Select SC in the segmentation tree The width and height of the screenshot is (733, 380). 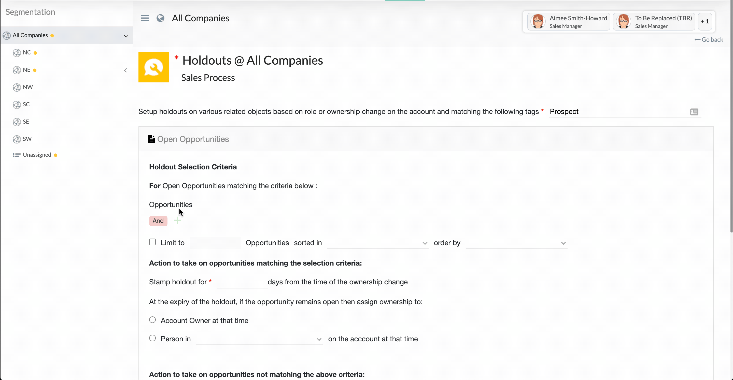pyautogui.click(x=26, y=104)
